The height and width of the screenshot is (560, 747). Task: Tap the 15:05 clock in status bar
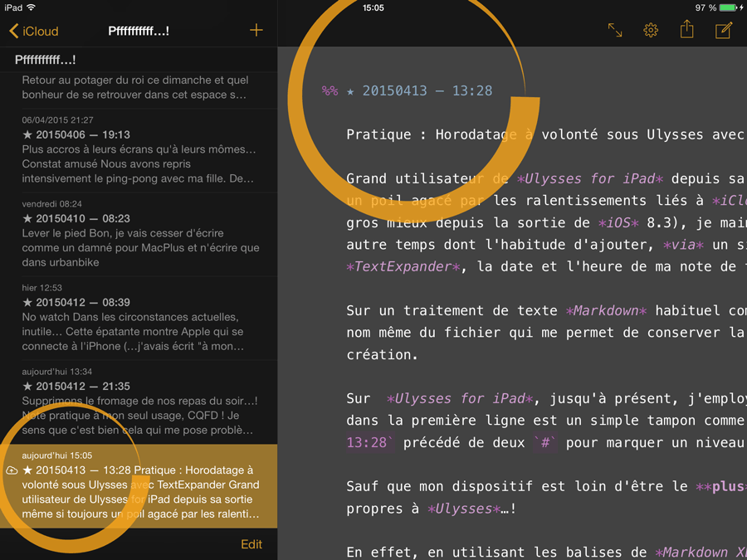click(x=373, y=7)
